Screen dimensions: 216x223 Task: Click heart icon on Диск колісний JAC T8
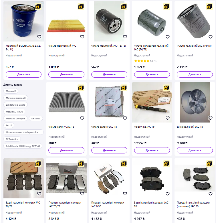[x=211, y=118]
